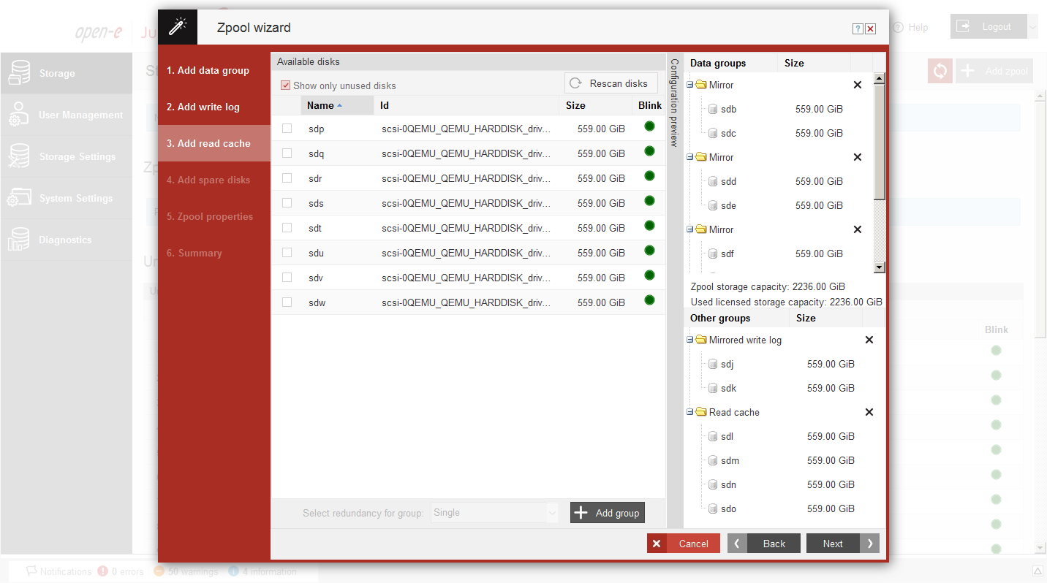Blink the sdv disk indicator
1047x583 pixels.
point(649,275)
